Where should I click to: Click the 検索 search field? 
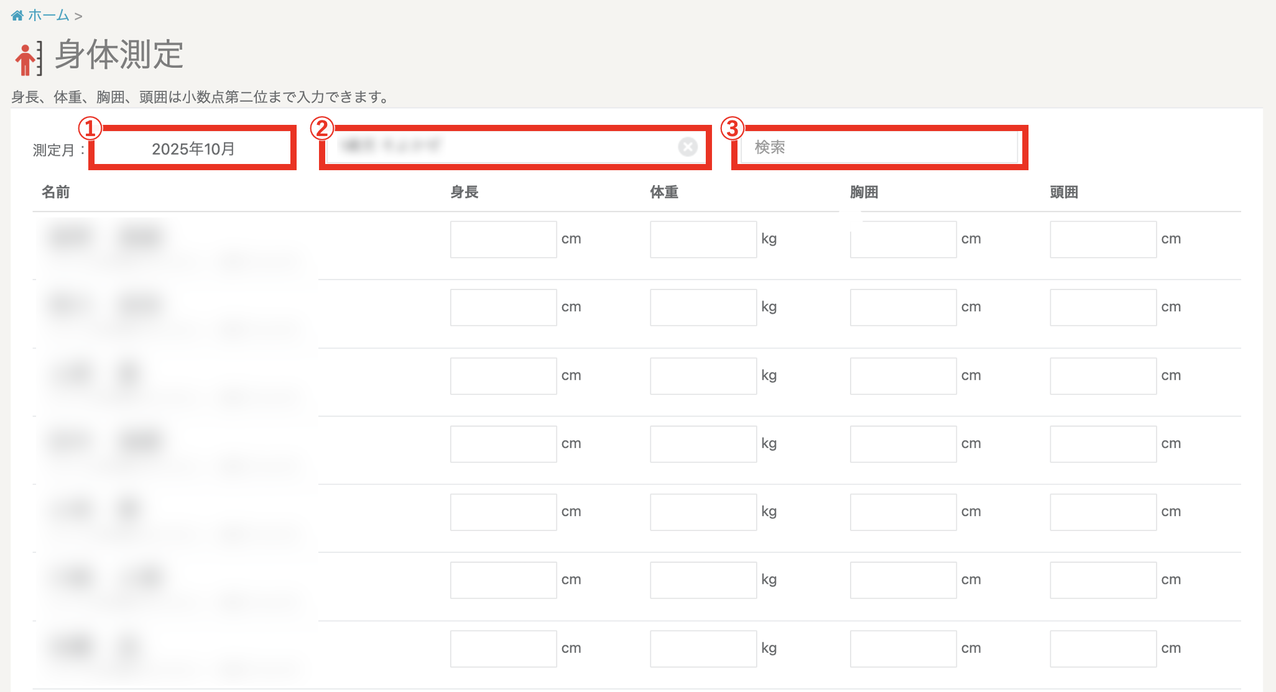(x=878, y=147)
